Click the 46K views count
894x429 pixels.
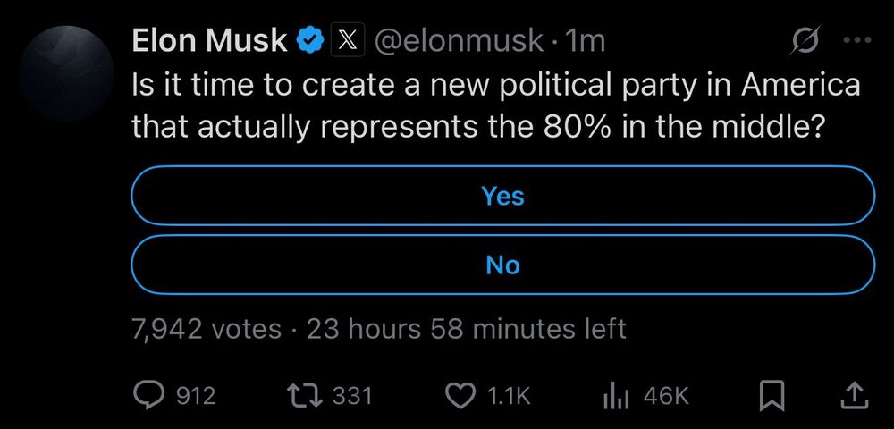coord(665,395)
